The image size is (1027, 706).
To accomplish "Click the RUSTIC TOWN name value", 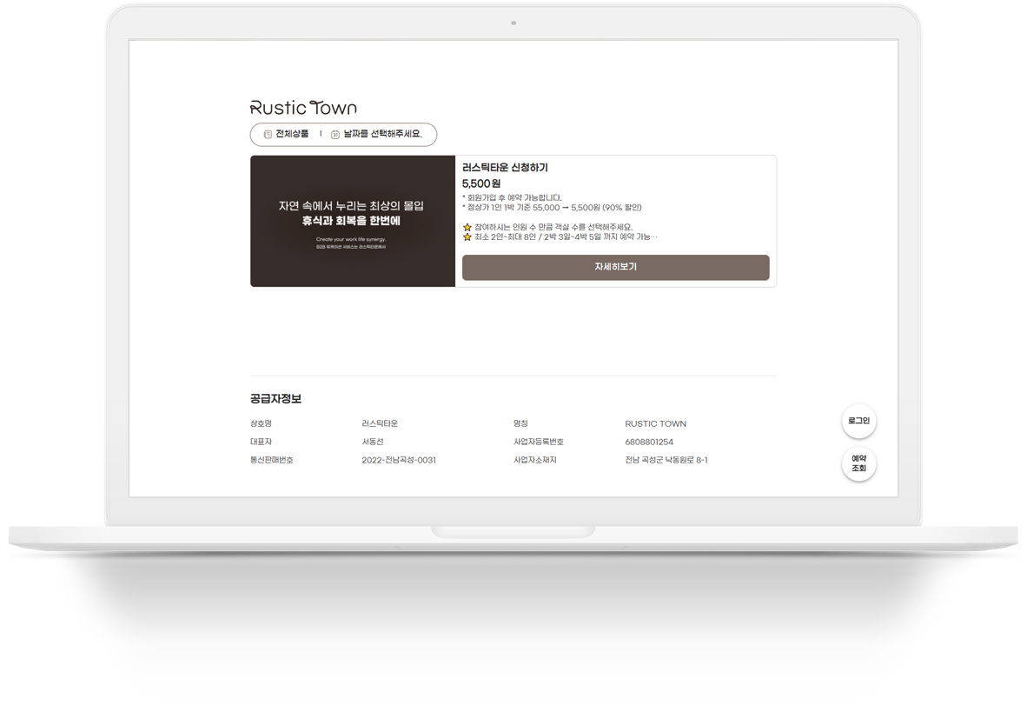I will pos(656,423).
